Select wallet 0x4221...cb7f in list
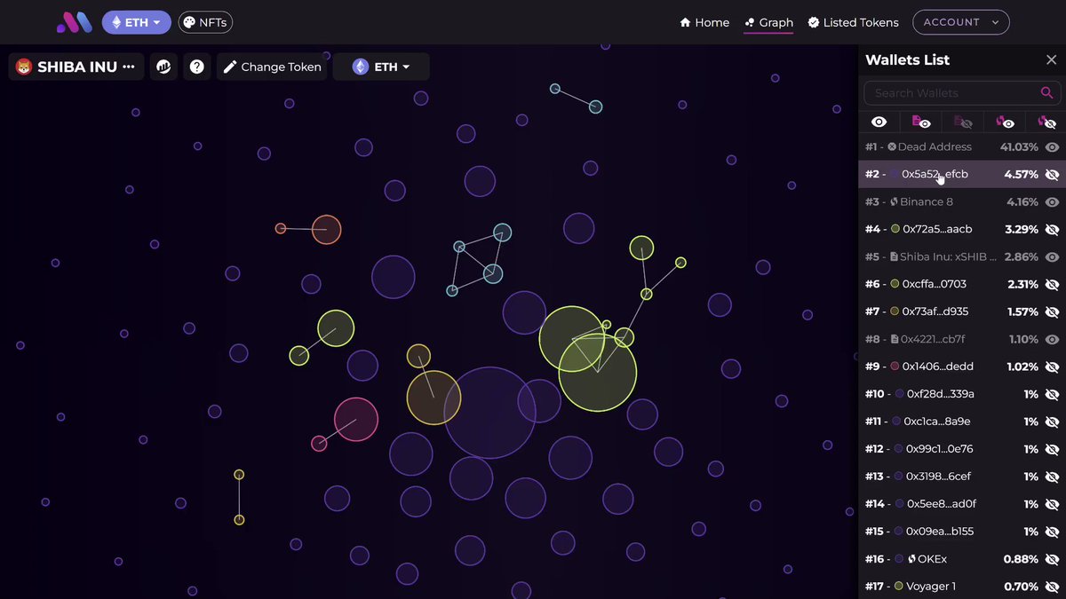This screenshot has height=599, width=1066. [x=962, y=340]
